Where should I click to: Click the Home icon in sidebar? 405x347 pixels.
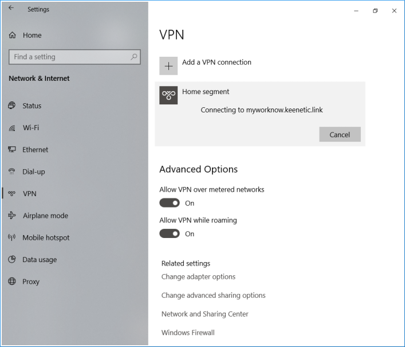13,36
